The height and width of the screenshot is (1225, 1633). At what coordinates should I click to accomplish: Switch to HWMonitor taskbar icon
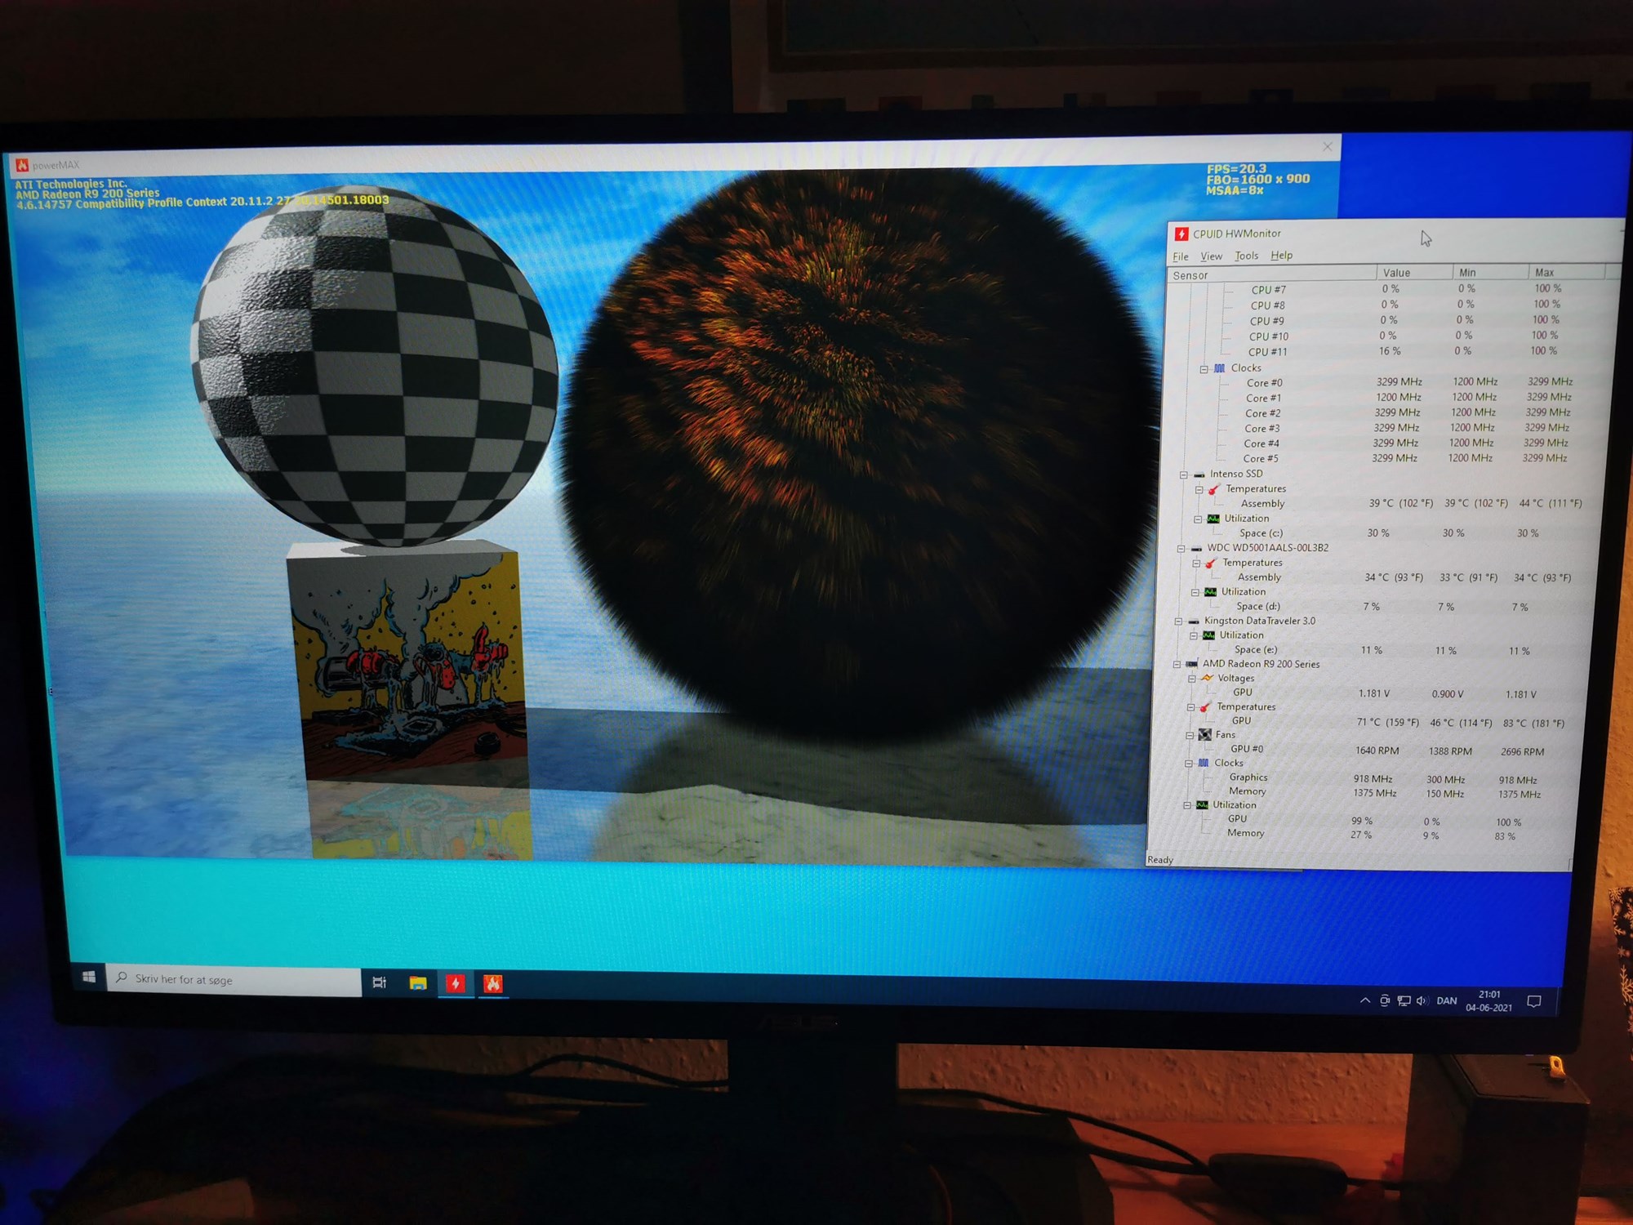coord(456,984)
